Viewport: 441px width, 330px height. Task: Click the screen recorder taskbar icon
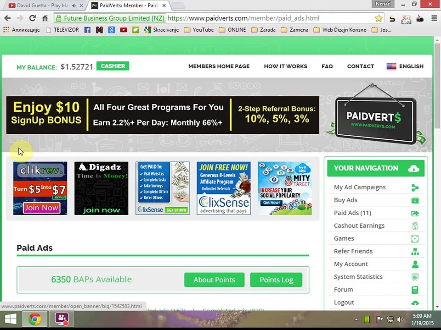click(x=62, y=319)
